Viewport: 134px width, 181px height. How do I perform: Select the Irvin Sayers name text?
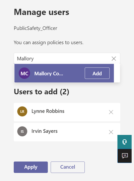[x=45, y=131]
